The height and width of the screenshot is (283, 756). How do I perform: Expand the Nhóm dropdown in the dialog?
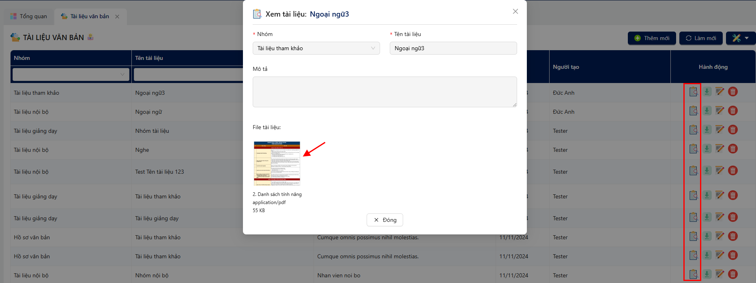(x=316, y=48)
